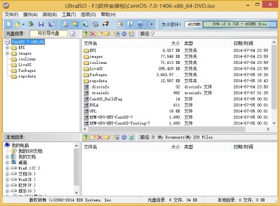Image resolution: width=280 pixels, height=206 pixels.
Task: Expand the 文档(D:) drive node
Action: point(7,174)
